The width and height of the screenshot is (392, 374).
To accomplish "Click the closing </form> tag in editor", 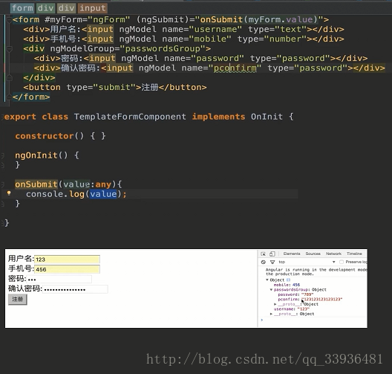I will (31, 97).
